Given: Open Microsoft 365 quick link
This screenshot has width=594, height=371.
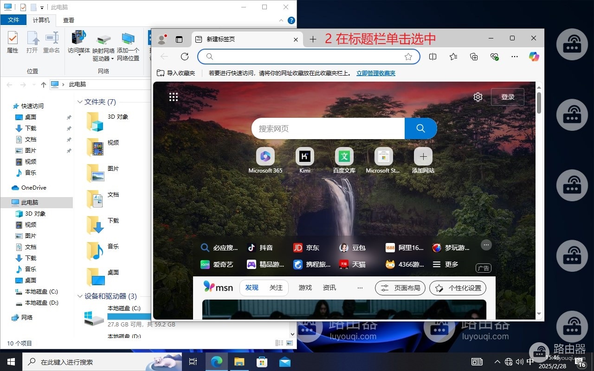Looking at the screenshot, I should [265, 161].
